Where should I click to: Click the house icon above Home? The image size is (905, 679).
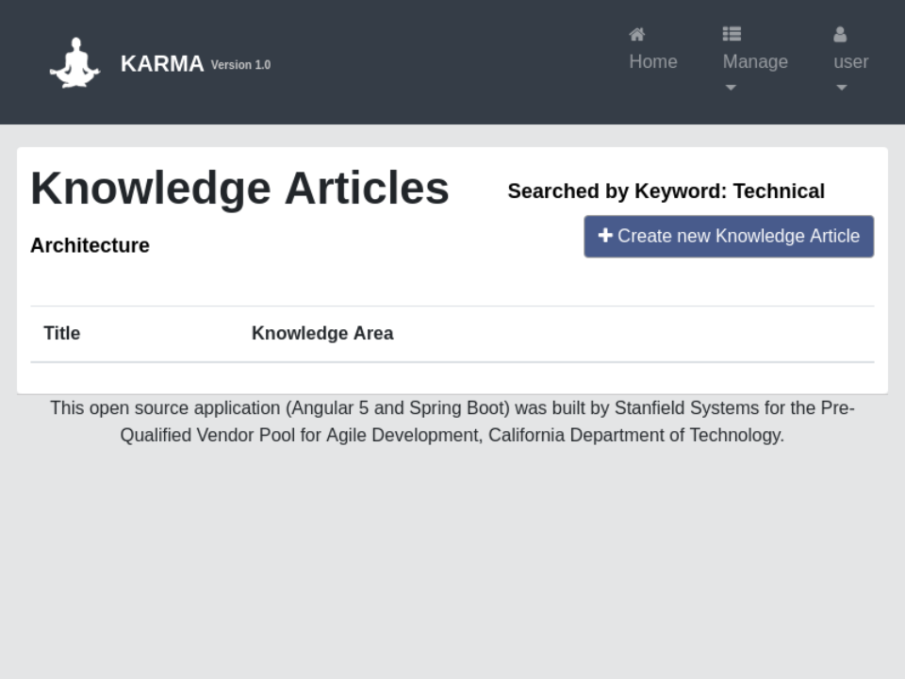coord(637,34)
